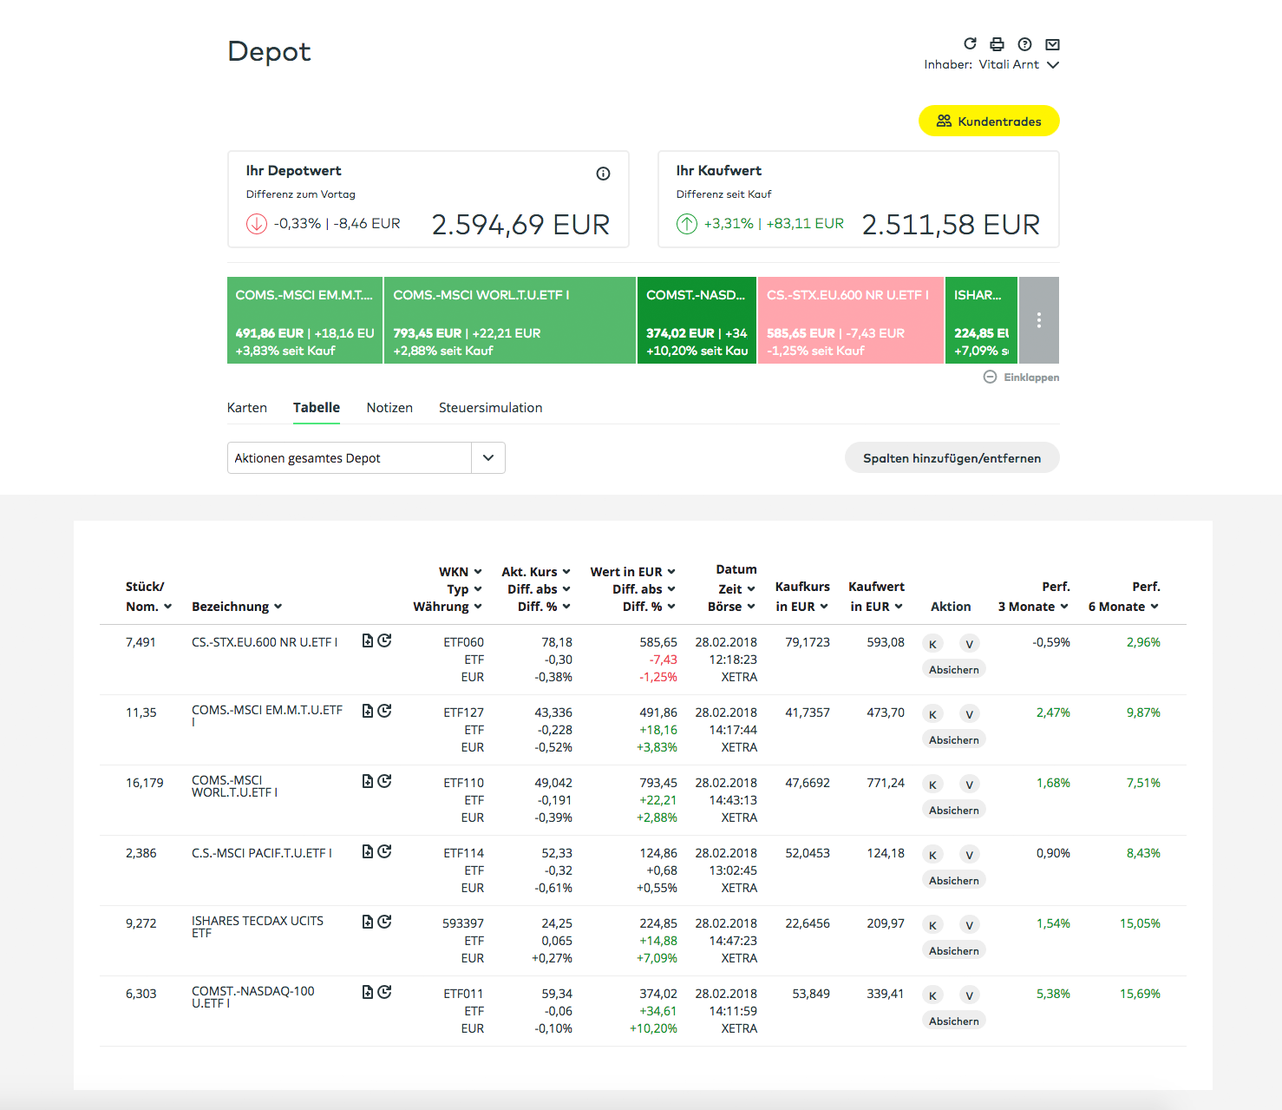This screenshot has height=1110, width=1282.
Task: Open document icon for ISHARES TECDAX row
Action: click(368, 922)
